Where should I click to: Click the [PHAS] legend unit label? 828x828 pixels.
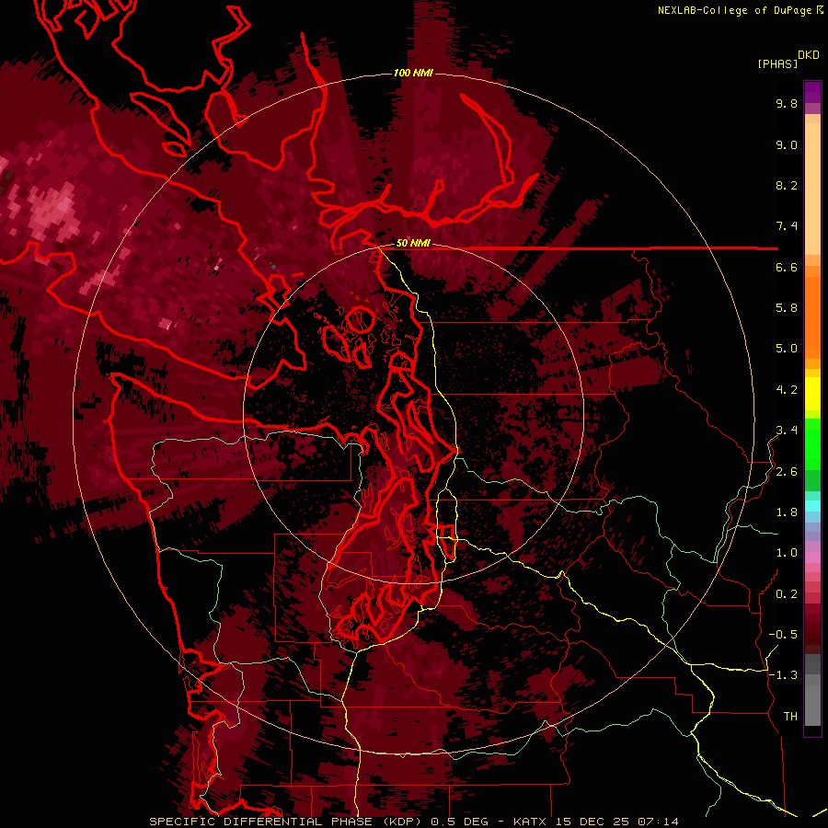pos(777,64)
